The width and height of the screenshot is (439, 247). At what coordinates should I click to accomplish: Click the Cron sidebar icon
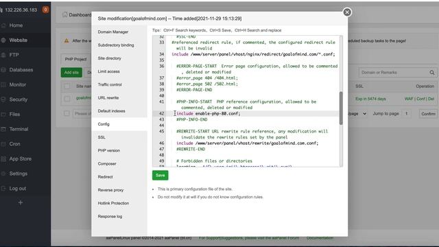pos(3,144)
